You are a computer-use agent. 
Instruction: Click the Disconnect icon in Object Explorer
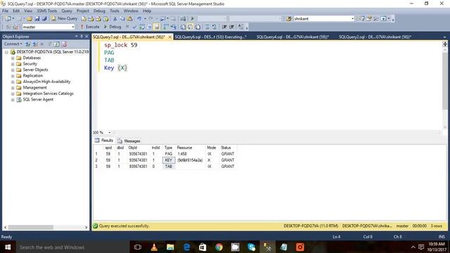(x=35, y=44)
